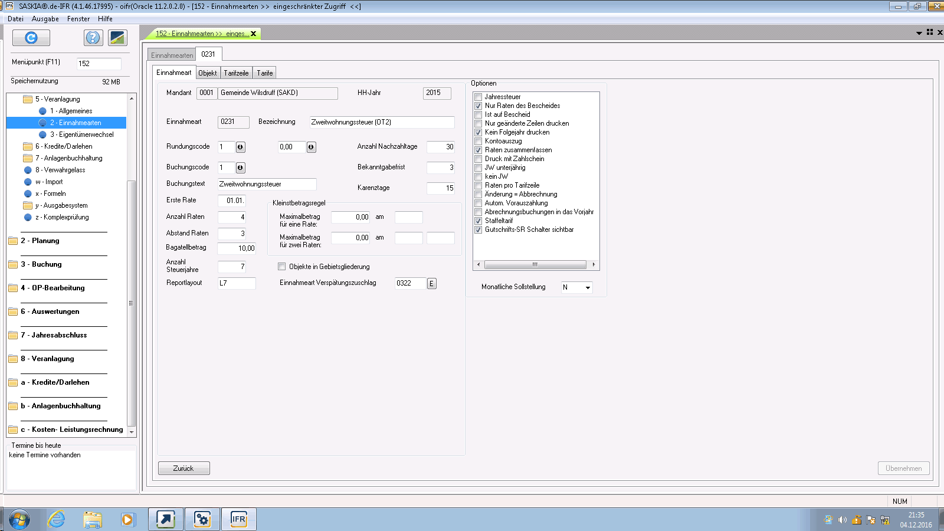Viewport: 944px width, 531px height.
Task: Open the help question mark icon
Action: (x=93, y=38)
